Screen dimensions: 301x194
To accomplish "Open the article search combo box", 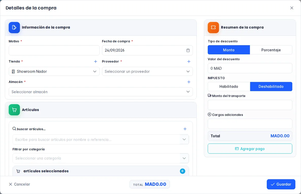I will [101, 139].
